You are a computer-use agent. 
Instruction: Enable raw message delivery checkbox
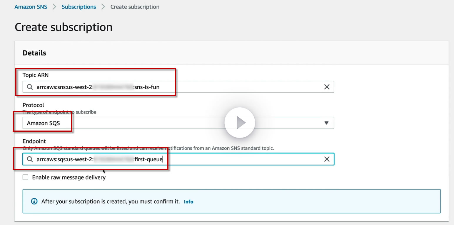click(26, 177)
